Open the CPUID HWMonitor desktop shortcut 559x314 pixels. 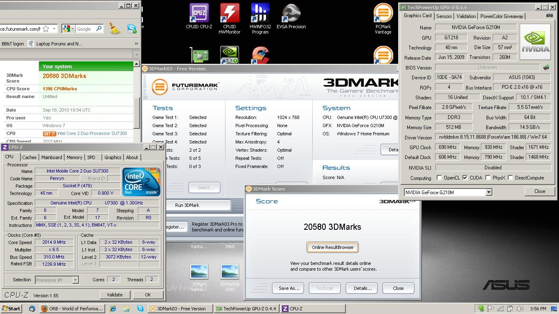click(229, 18)
